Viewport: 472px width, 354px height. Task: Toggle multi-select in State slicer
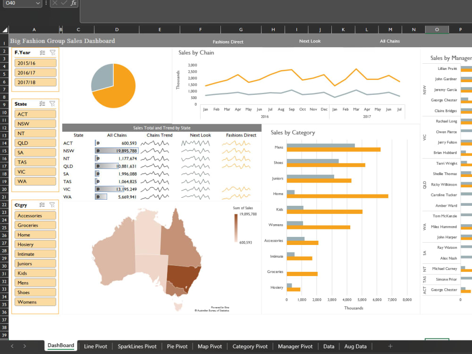[x=42, y=104]
